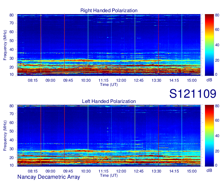223x181 pixels.
Task: Select 11:15 time tick on Left Handed plot
Action: tap(103, 171)
